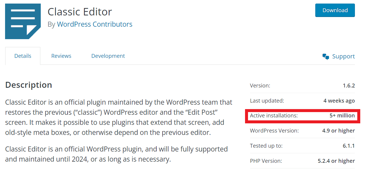Image resolution: width=368 pixels, height=169 pixels.
Task: Download the Classic Editor plugin
Action: pos(335,10)
